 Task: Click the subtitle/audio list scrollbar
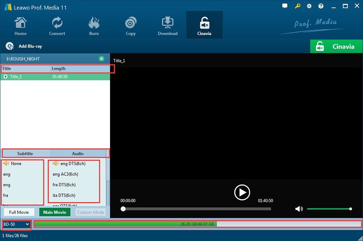tap(108, 170)
